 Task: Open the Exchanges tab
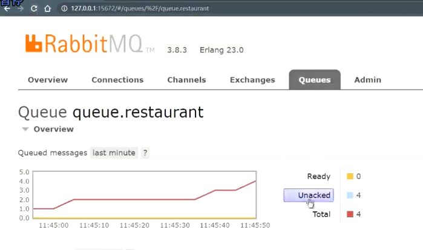click(x=252, y=80)
